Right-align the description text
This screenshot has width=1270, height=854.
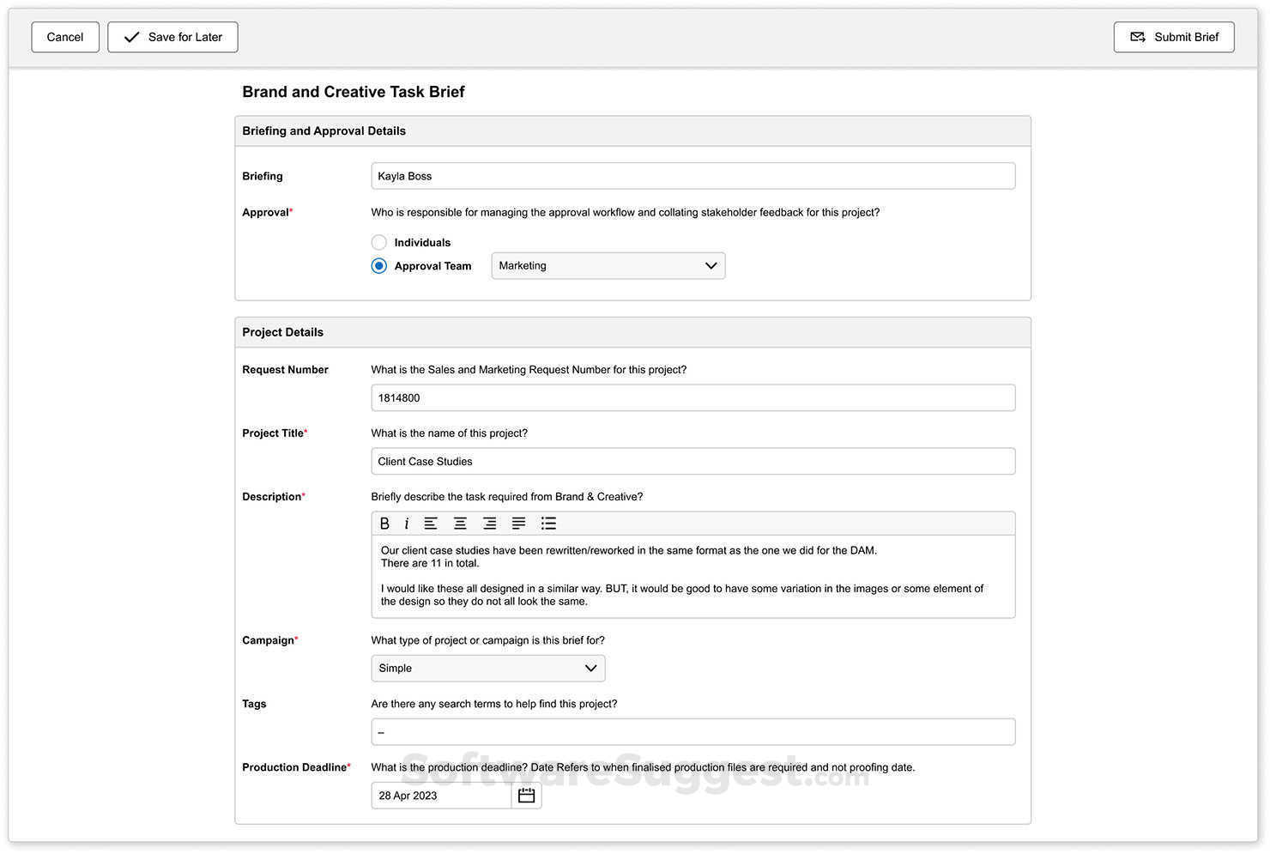point(489,524)
